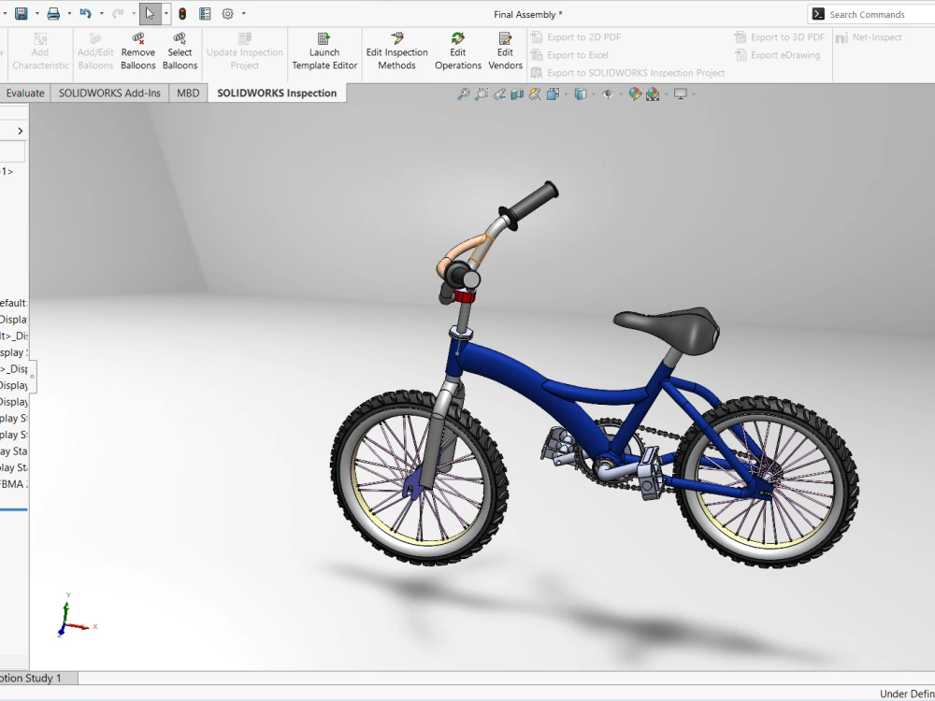This screenshot has height=701, width=935.
Task: Click the Select Balloons tool
Action: pos(180,53)
